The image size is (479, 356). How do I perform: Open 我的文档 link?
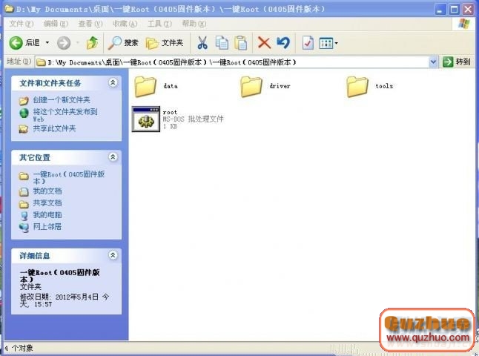pyautogui.click(x=47, y=191)
